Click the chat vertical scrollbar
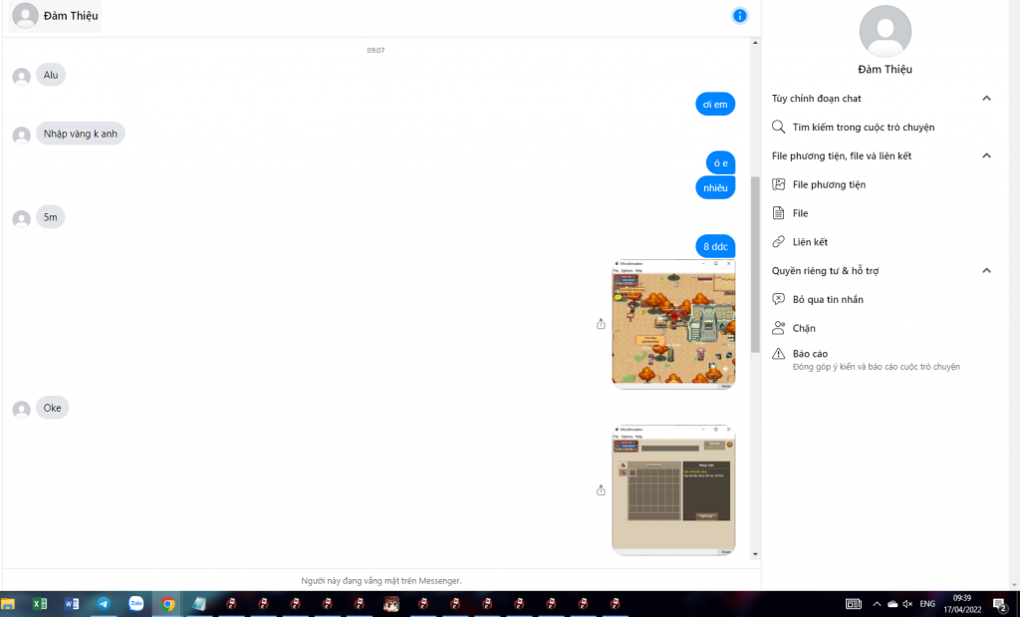1020x617 pixels. tap(754, 264)
